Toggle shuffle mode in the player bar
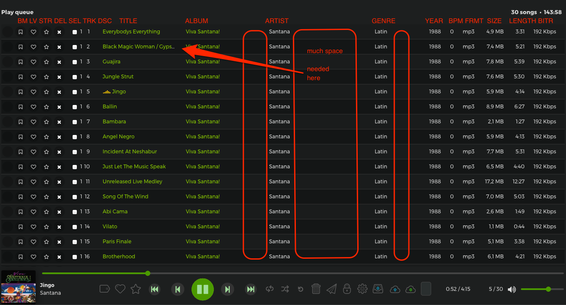 (285, 289)
